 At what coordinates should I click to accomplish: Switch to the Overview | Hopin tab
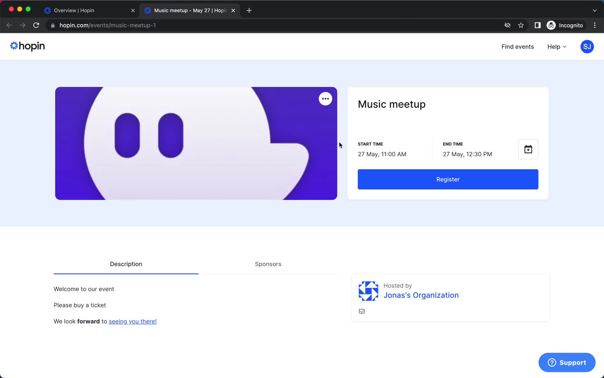click(90, 10)
